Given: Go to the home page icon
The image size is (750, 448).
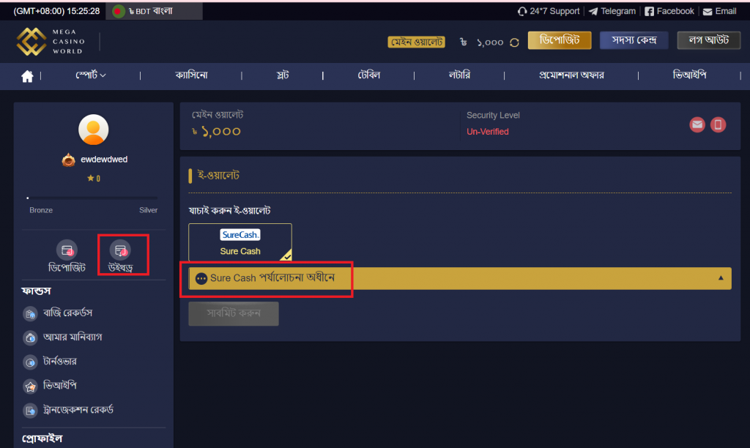Looking at the screenshot, I should point(27,75).
